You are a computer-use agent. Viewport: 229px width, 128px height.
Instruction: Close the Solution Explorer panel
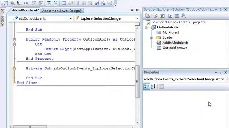(226, 10)
